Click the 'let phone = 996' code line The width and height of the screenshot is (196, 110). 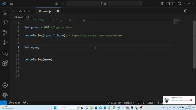tap(48, 28)
